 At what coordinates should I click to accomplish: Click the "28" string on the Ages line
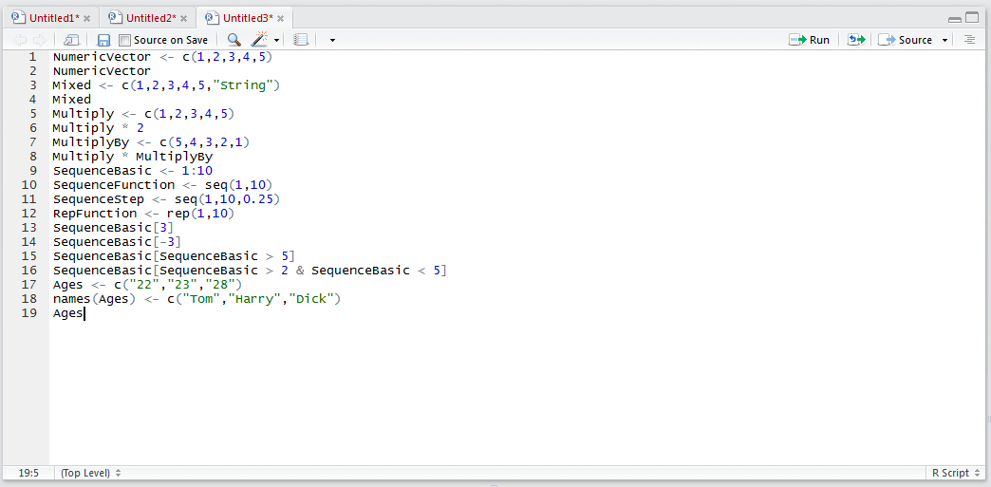(219, 285)
